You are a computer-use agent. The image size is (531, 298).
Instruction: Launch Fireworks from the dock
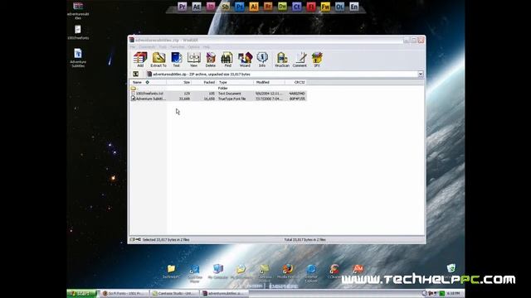(x=325, y=7)
